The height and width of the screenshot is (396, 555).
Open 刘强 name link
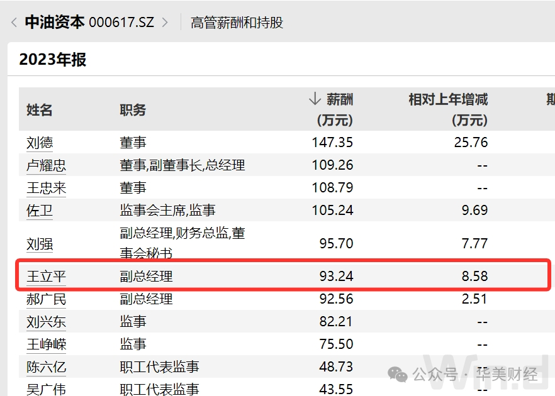(x=40, y=244)
